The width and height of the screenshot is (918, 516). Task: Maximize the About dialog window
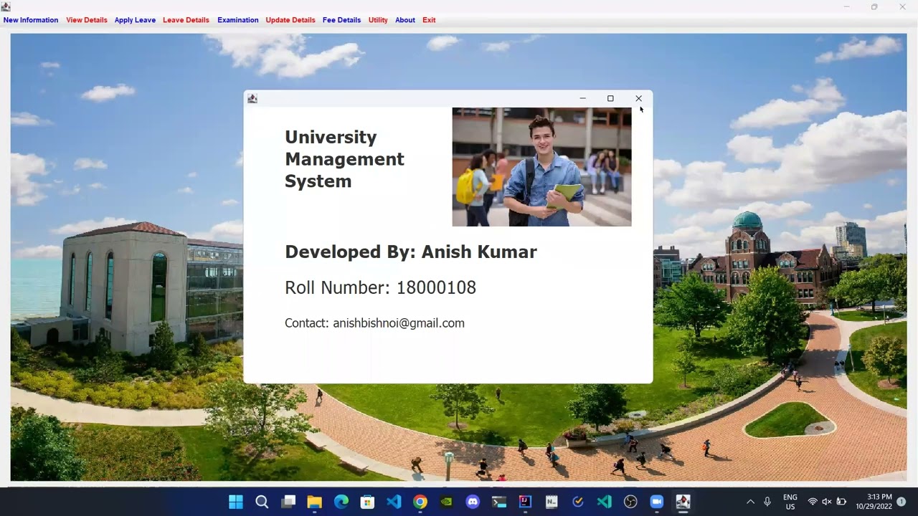[610, 99]
